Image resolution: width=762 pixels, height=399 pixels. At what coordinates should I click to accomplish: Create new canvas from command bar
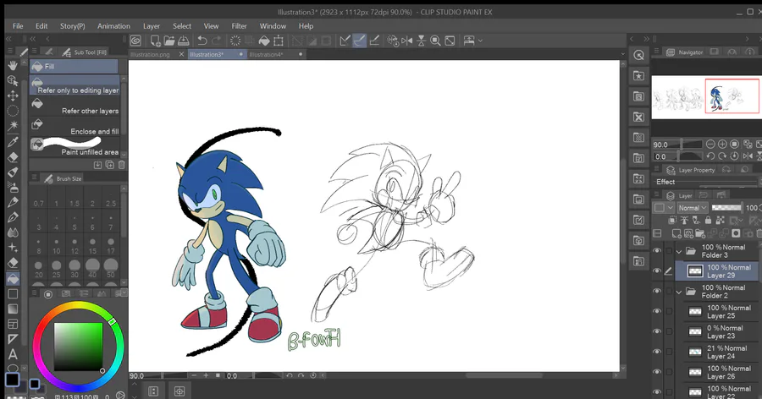point(155,41)
